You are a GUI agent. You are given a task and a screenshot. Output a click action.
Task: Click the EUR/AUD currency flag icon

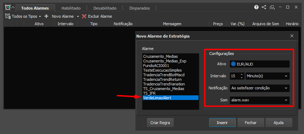coord(233,64)
